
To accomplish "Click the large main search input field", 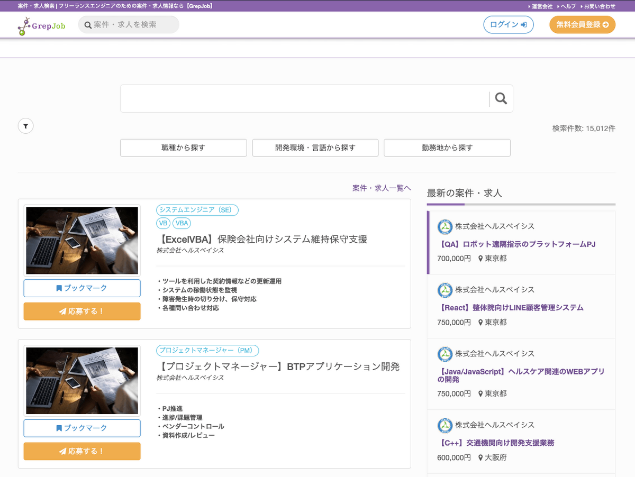I will [x=305, y=98].
